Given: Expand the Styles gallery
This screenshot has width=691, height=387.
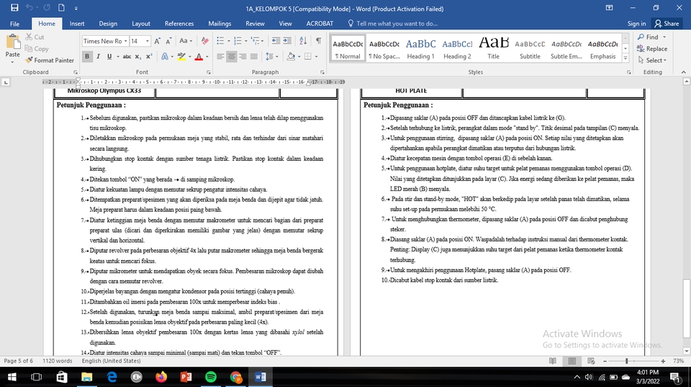Looking at the screenshot, I should (x=625, y=57).
